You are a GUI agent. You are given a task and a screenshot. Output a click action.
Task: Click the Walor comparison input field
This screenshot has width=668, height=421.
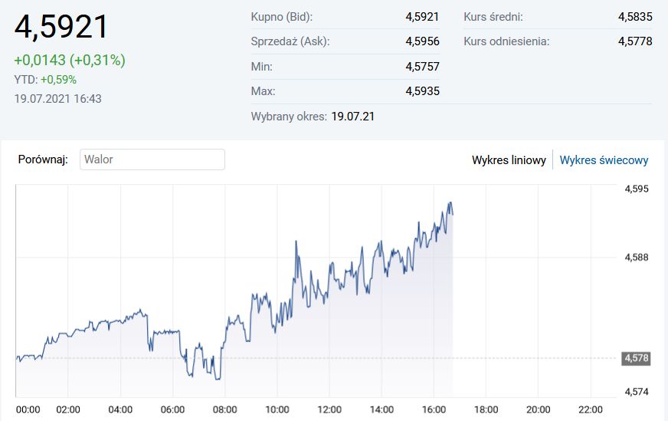152,160
